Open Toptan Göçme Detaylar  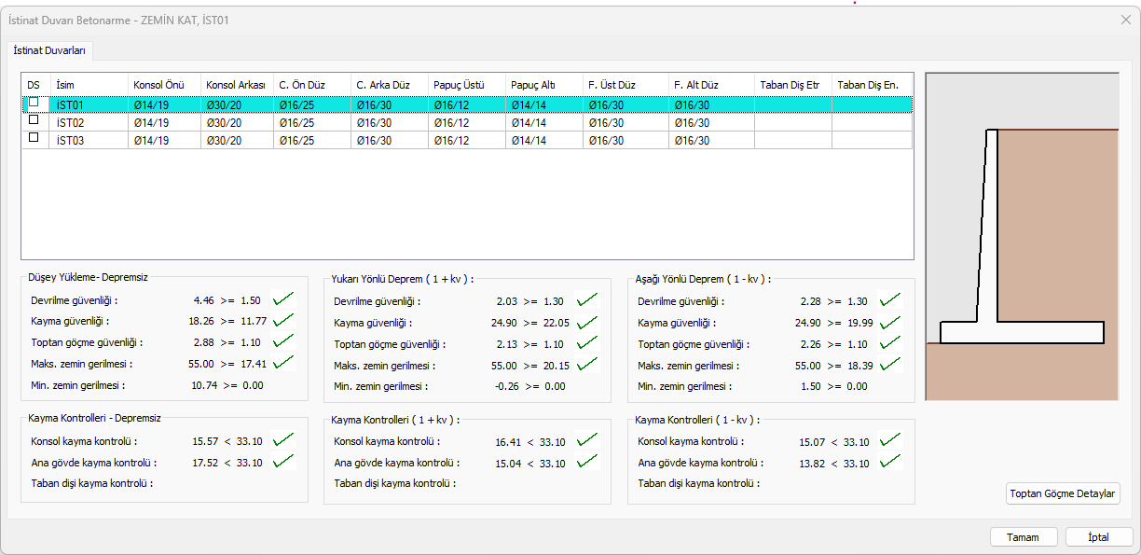click(1063, 493)
